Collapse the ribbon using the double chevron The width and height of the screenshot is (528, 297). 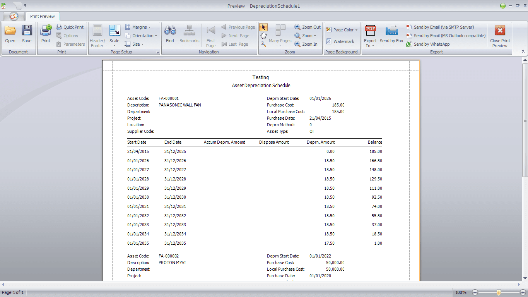(523, 52)
